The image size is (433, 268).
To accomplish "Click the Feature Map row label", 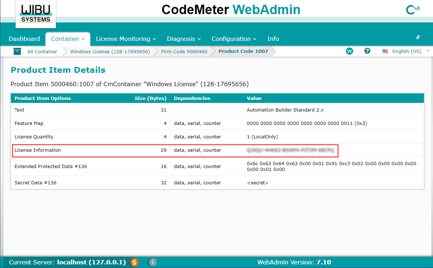I will tap(29, 123).
